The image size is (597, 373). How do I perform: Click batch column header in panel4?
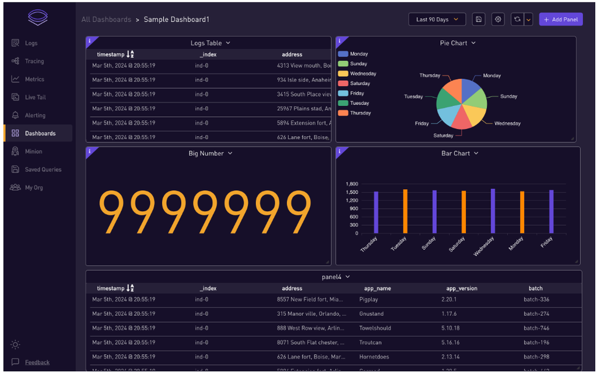[x=535, y=288]
